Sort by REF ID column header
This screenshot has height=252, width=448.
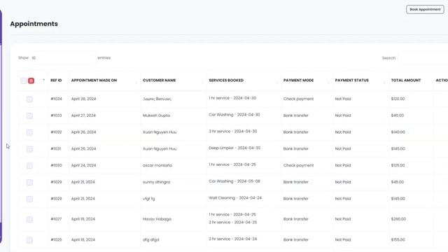click(56, 80)
